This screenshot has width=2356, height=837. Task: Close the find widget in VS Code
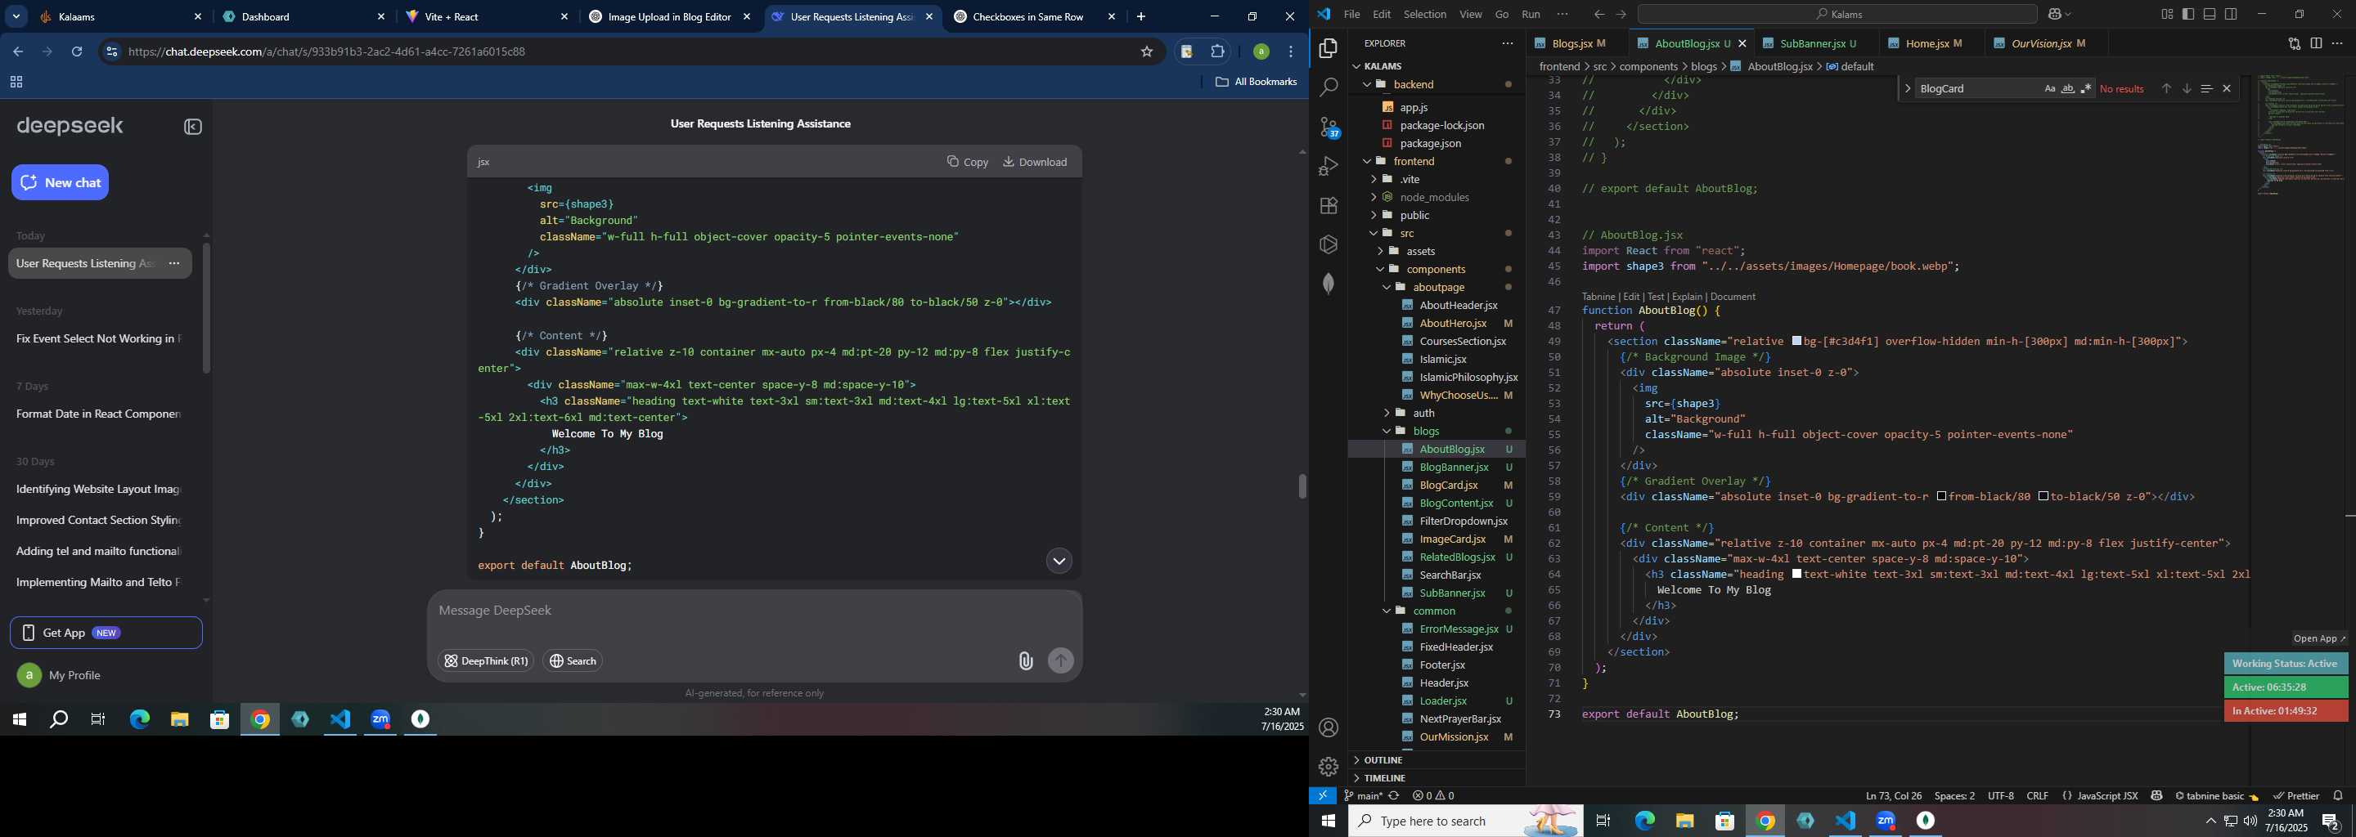pyautogui.click(x=2226, y=88)
